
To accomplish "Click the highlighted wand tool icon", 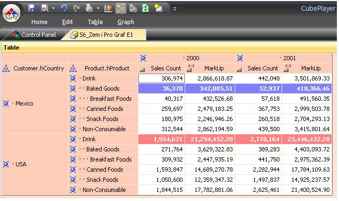I will 121,9.
